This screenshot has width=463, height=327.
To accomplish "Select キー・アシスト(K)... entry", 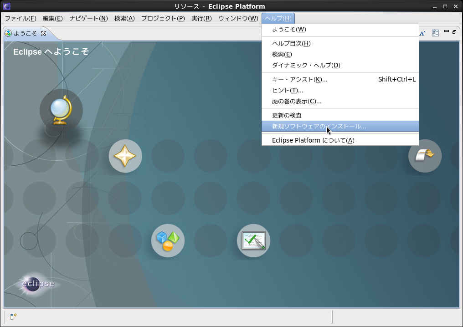I will pos(340,79).
